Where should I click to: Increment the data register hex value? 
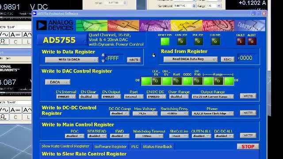tap(103, 55)
